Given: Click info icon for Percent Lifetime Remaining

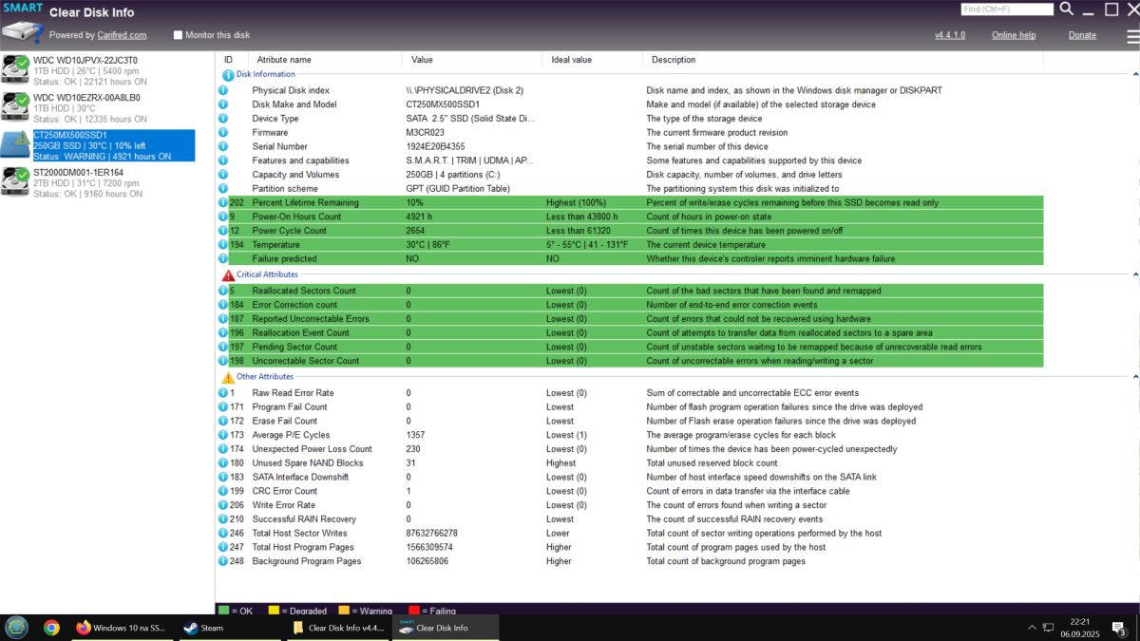Looking at the screenshot, I should 223,202.
